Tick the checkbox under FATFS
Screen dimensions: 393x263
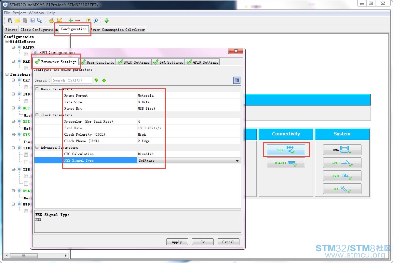point(26,54)
